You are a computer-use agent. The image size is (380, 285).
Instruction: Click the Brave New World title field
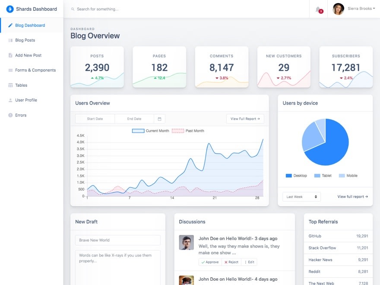(118, 240)
